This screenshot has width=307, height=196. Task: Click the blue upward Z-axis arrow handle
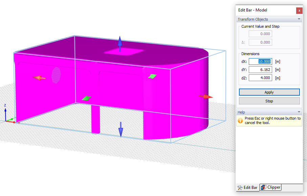coord(120,44)
